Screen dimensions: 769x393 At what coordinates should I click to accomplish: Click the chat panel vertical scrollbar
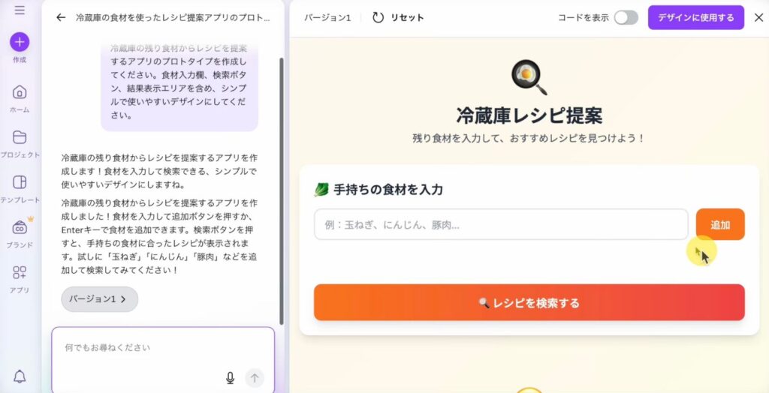(281, 191)
